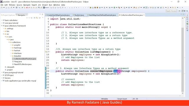Click the Navigator Up arrow icon
189x106 pixels.
click(x=31, y=18)
